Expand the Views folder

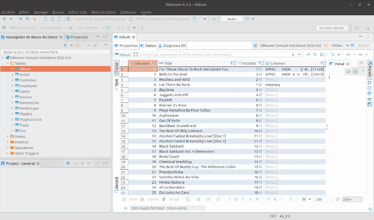pyautogui.click(x=8, y=136)
